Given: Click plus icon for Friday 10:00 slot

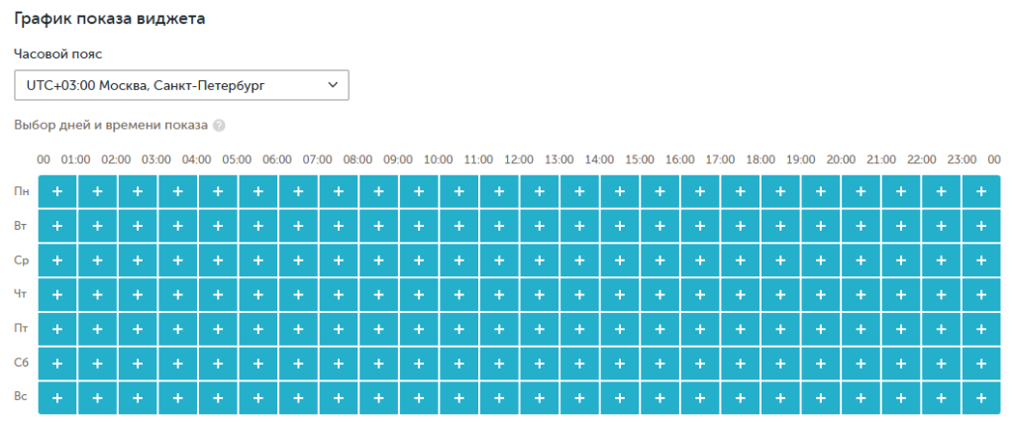Looking at the screenshot, I should (x=459, y=330).
